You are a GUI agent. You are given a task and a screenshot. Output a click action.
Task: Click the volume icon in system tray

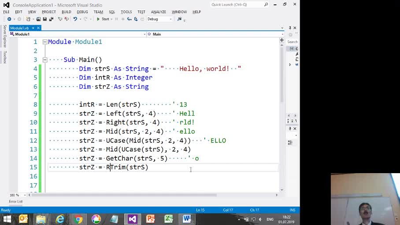pos(260,219)
